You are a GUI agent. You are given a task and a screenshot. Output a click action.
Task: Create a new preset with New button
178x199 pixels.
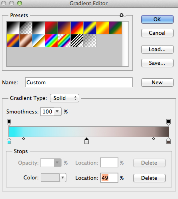(157, 82)
